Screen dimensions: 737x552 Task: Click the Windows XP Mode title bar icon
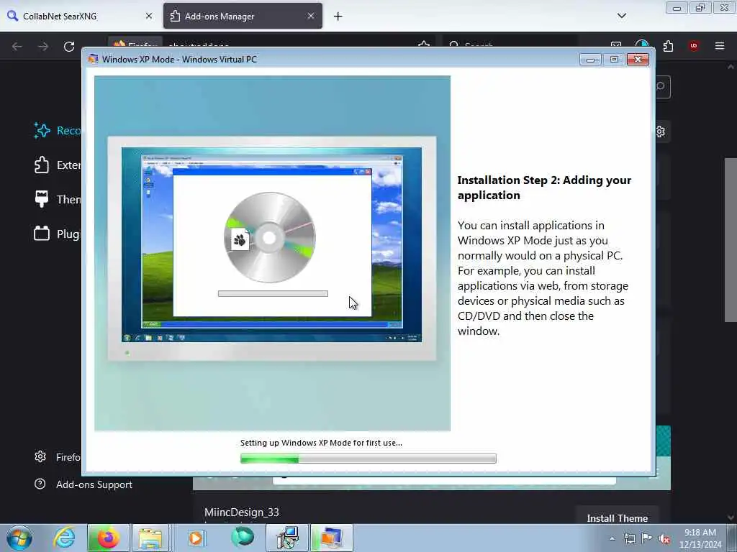point(93,59)
